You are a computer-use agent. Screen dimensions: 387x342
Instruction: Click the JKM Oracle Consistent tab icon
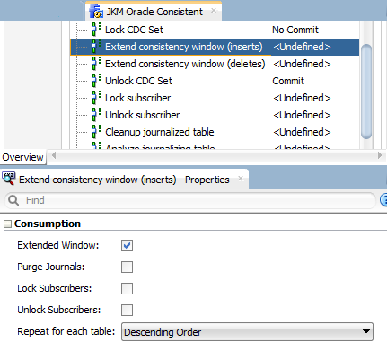click(96, 12)
